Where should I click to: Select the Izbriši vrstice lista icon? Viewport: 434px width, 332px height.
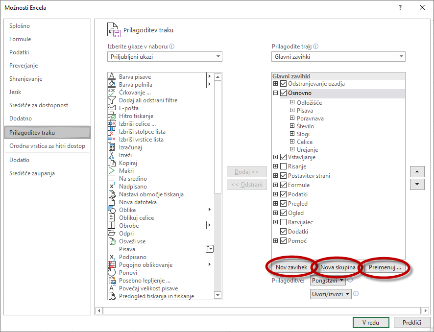coord(112,139)
